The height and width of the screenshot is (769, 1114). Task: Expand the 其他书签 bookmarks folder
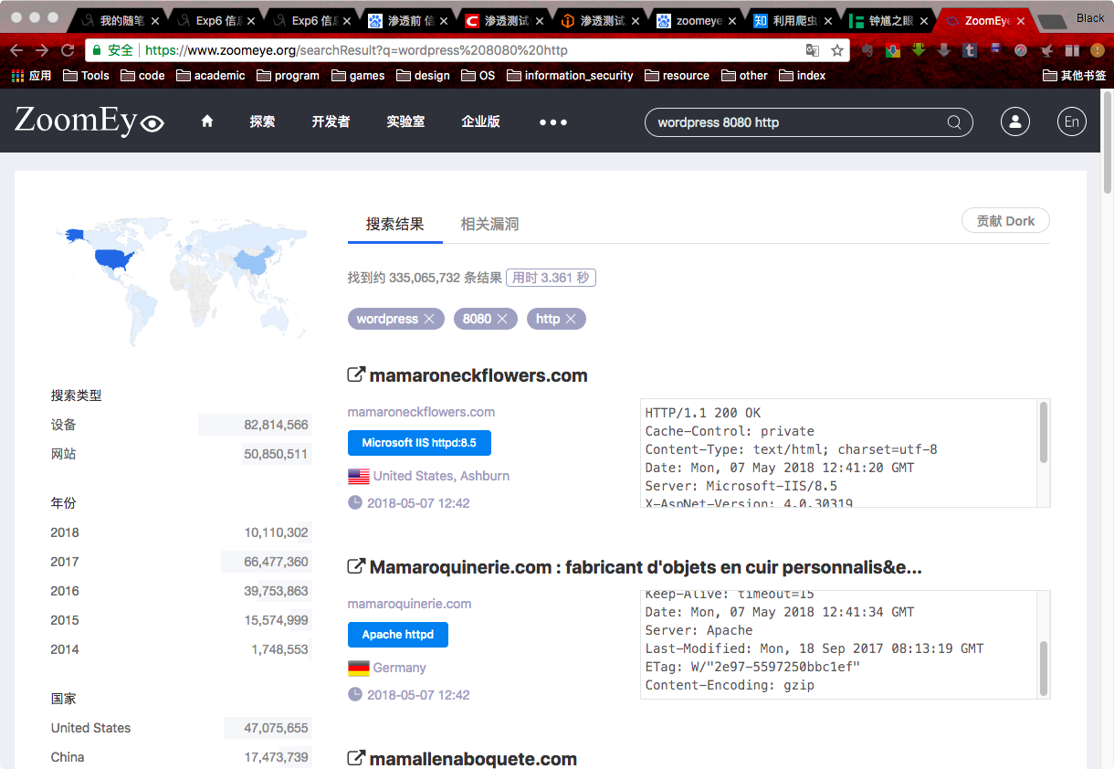[1074, 76]
